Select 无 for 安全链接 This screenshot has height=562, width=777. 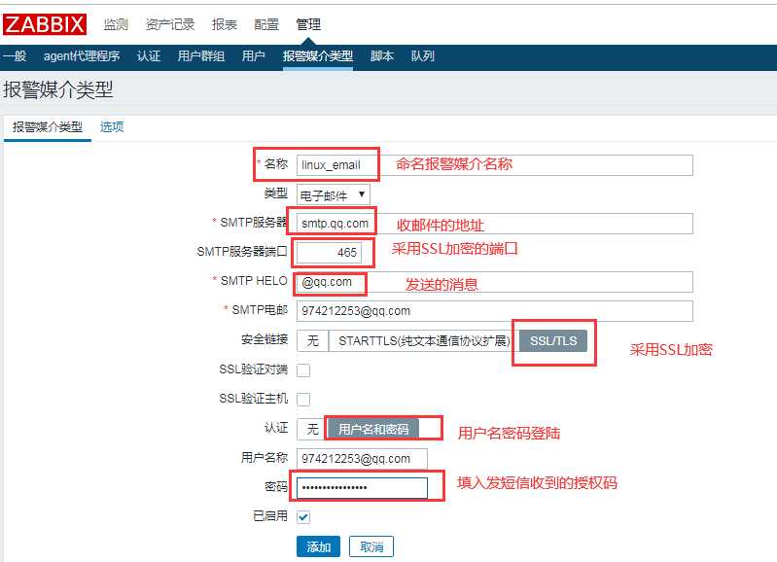click(x=313, y=341)
